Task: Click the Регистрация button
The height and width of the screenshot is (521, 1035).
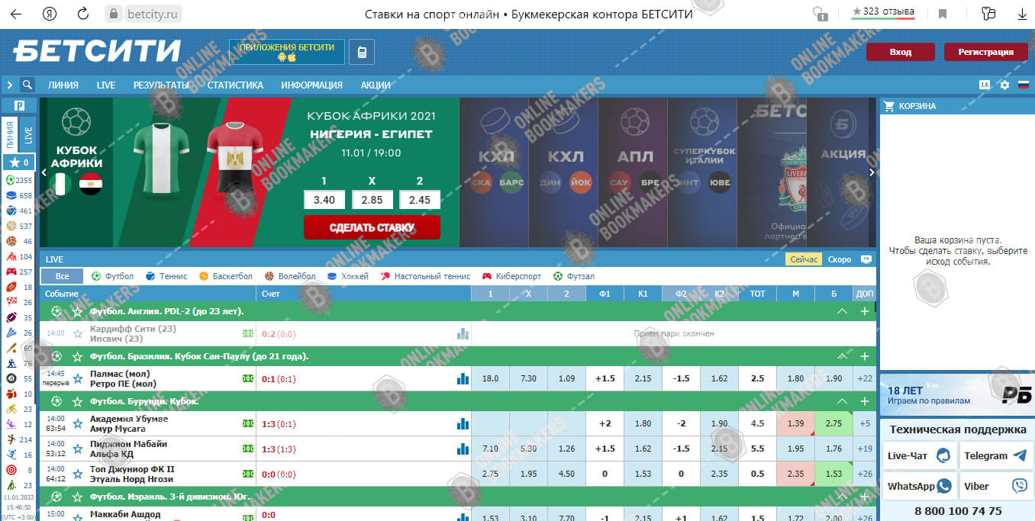Action: 986,52
